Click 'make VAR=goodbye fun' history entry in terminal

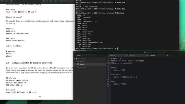(x=92, y=42)
